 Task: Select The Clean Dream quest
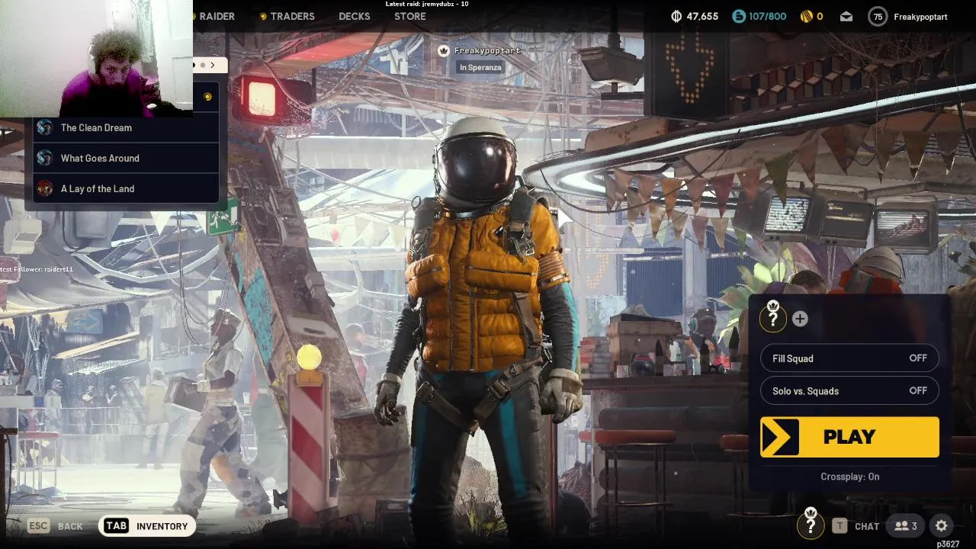point(126,127)
